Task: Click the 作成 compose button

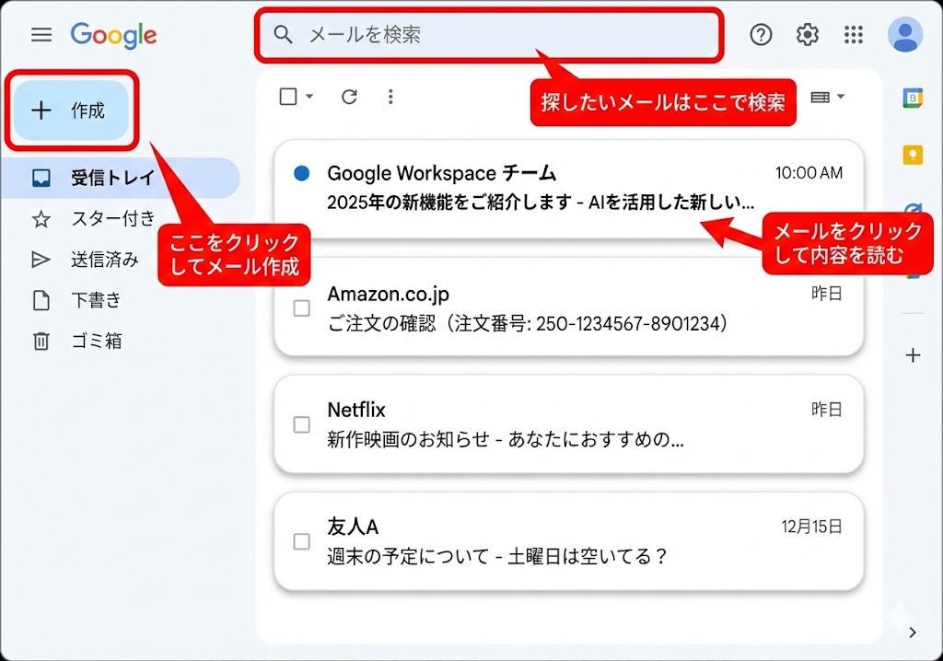Action: [x=72, y=110]
